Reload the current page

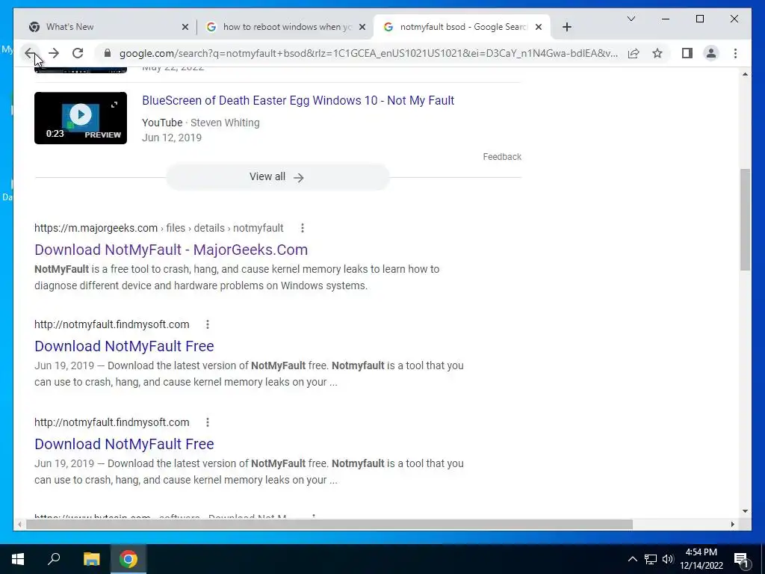pos(78,53)
